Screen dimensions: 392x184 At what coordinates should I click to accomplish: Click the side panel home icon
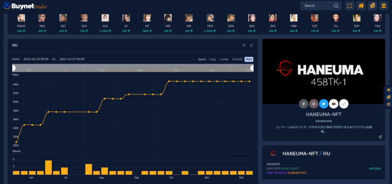point(389,90)
